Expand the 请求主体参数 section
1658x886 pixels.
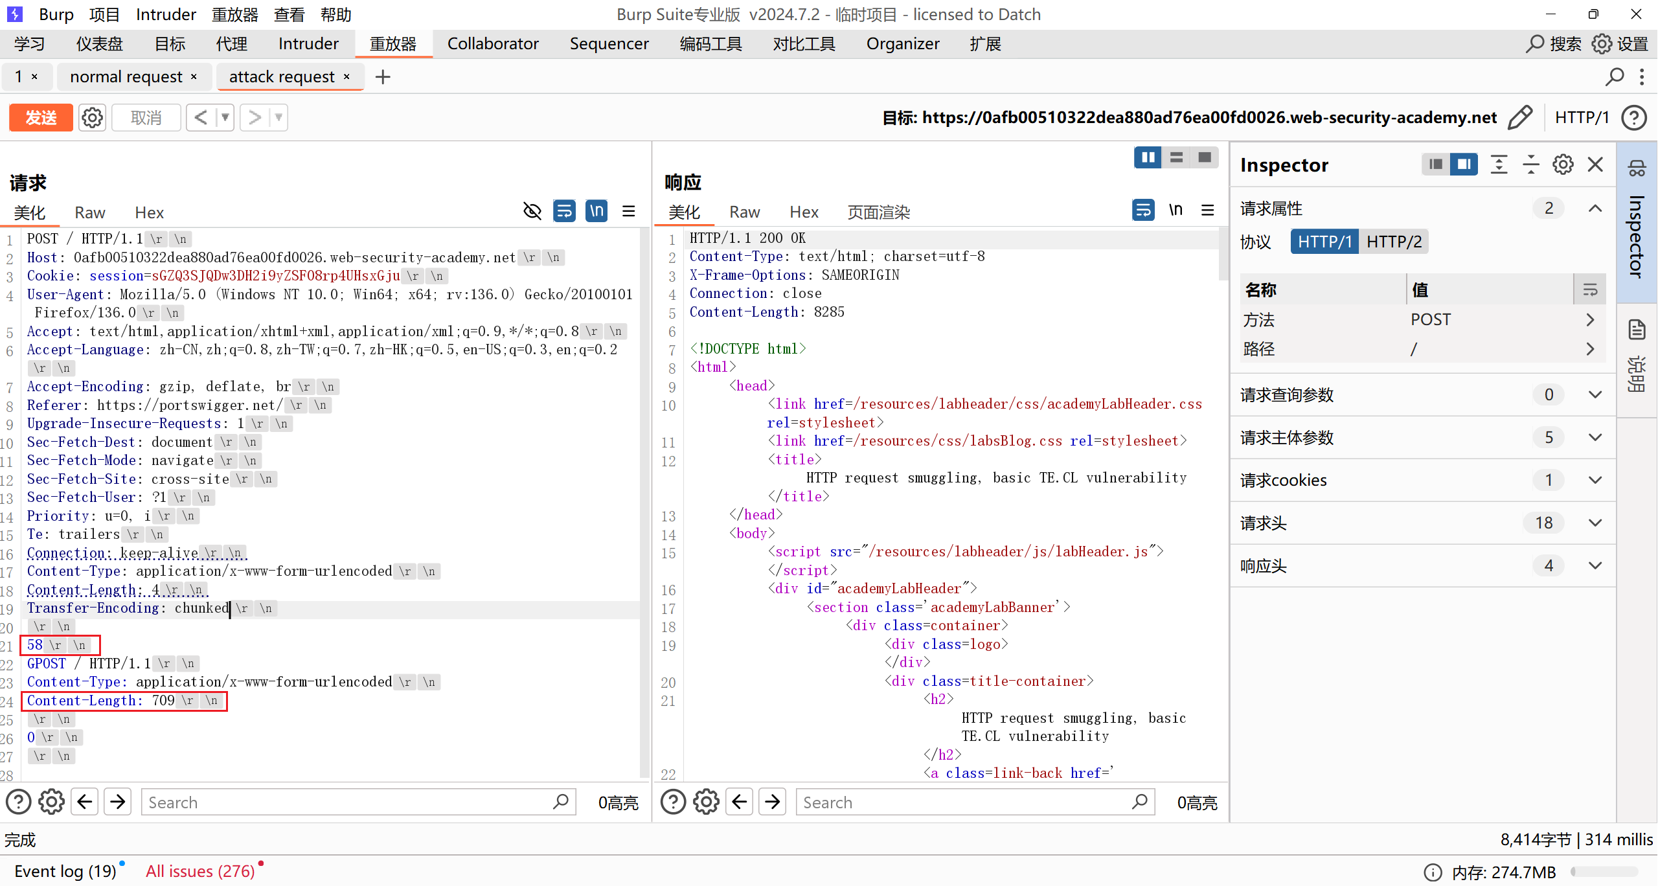click(x=1595, y=437)
